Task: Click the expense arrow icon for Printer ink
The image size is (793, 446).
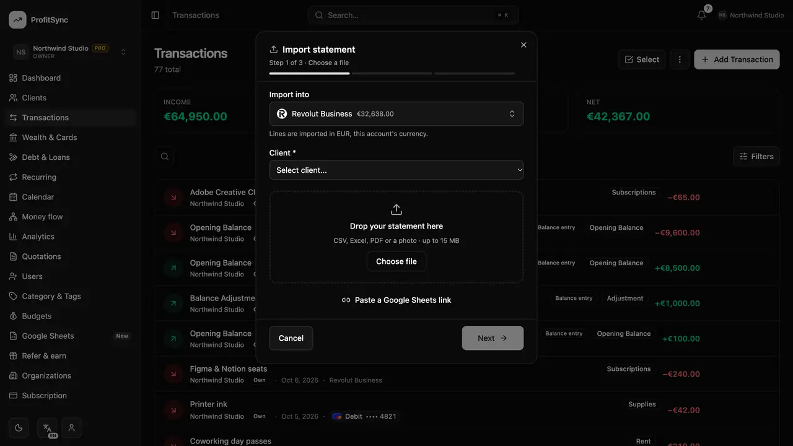Action: coord(173,410)
